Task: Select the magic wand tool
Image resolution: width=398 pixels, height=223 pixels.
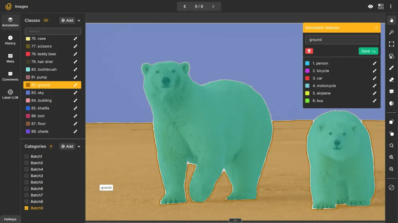Action: 392,32
